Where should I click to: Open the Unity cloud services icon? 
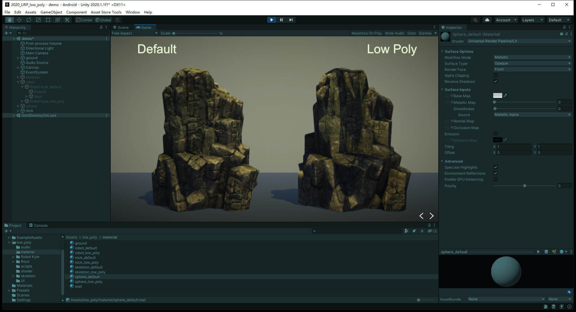(x=487, y=20)
